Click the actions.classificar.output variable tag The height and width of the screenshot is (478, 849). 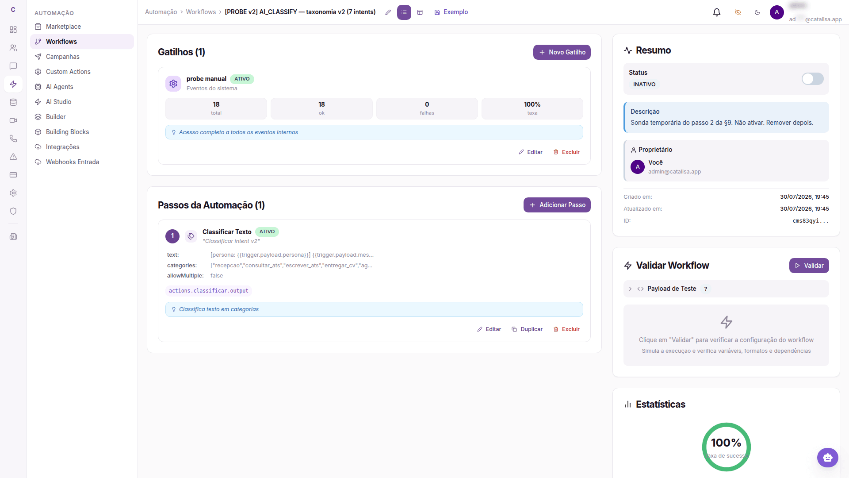209,291
